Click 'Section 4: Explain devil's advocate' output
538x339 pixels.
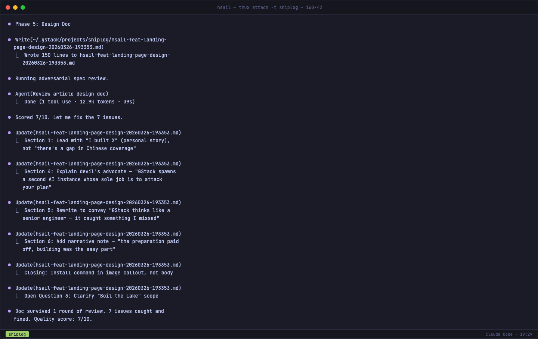click(100, 171)
